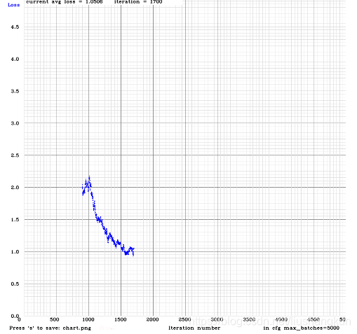Screen dimensions: 357x334
Task: Click the blue Loss axis title
Action: 14,5
